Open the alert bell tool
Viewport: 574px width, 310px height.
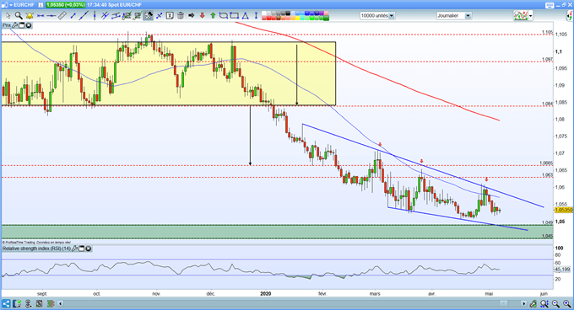pos(30,16)
